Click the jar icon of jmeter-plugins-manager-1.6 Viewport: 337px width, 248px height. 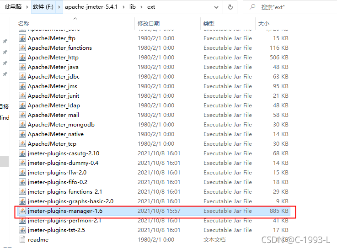point(22,211)
